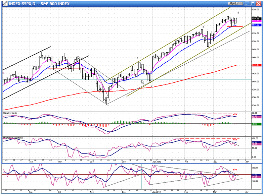
Task: Click the pink 12.78 MACD value tag
Action: (x=256, y=117)
